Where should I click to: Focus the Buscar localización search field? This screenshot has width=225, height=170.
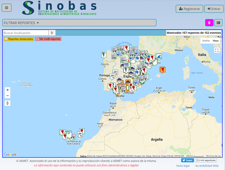[26, 33]
